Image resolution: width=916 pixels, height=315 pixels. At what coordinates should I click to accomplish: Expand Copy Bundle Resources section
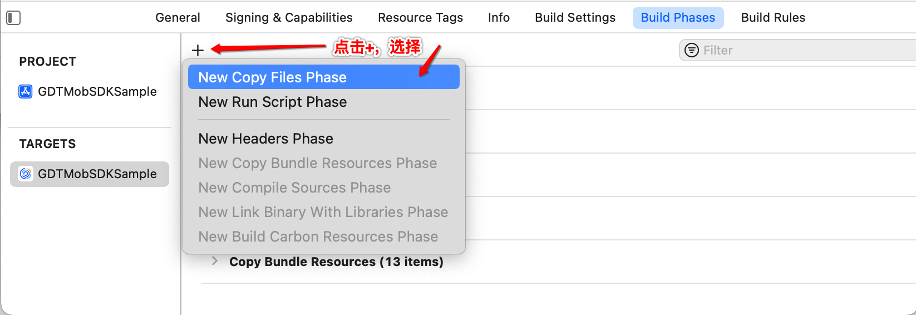215,261
